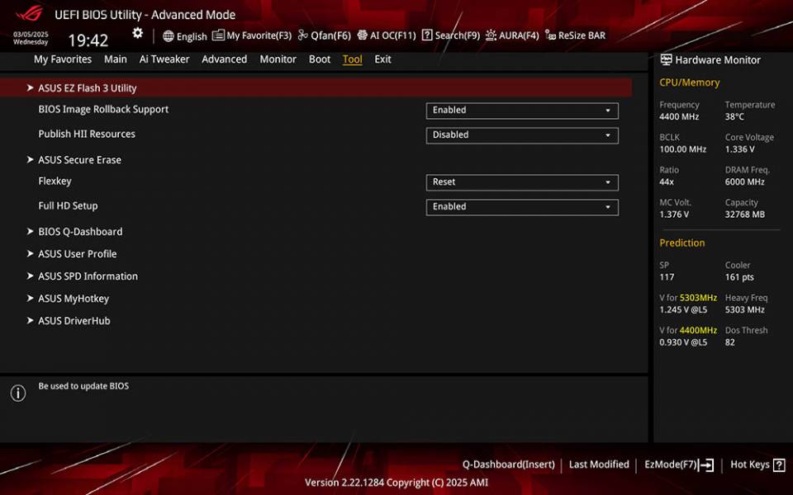Open My Favorite(F3) list icon
Image resolution: width=793 pixels, height=495 pixels.
218,35
